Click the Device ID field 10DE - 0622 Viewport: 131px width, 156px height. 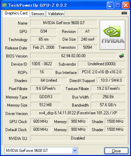pos(42,64)
